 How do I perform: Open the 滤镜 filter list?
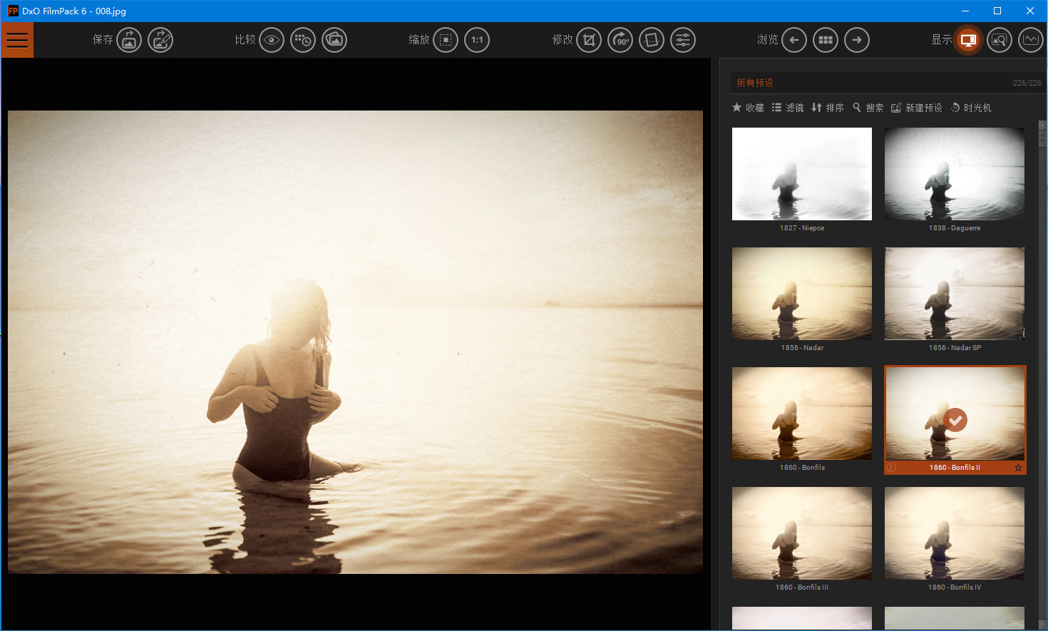(x=788, y=107)
